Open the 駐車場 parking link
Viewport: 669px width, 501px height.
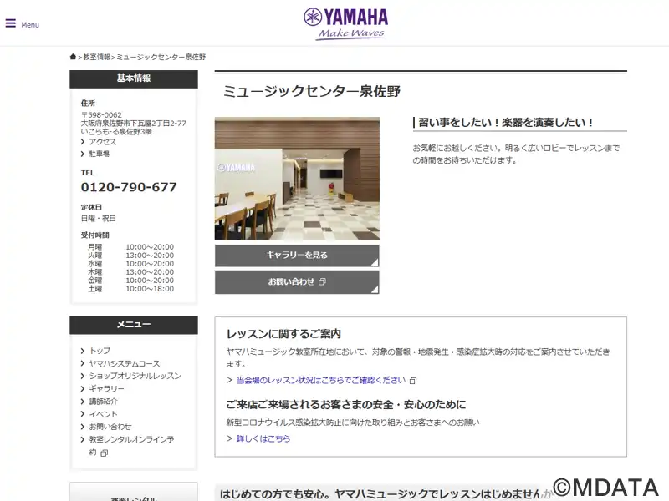tap(99, 154)
